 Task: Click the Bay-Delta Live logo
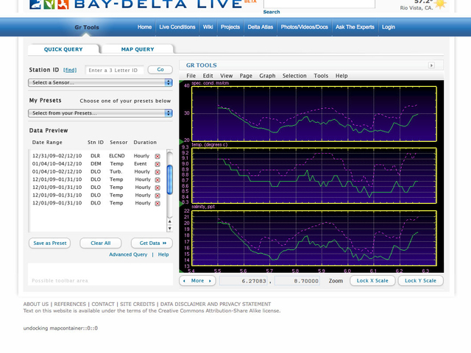[135, 4]
